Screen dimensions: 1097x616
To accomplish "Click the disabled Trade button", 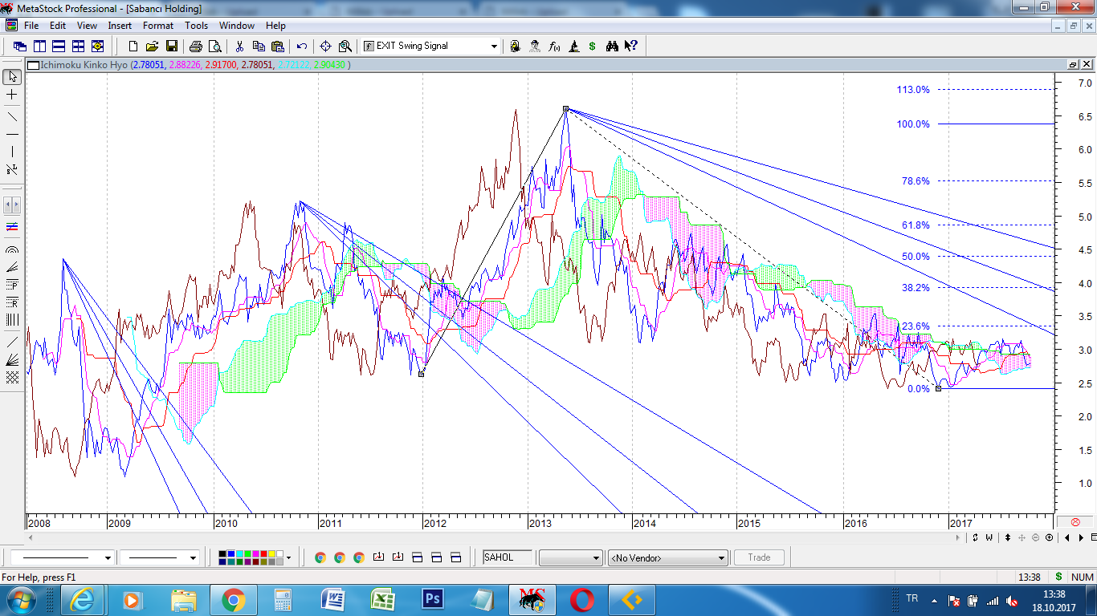I will click(759, 557).
